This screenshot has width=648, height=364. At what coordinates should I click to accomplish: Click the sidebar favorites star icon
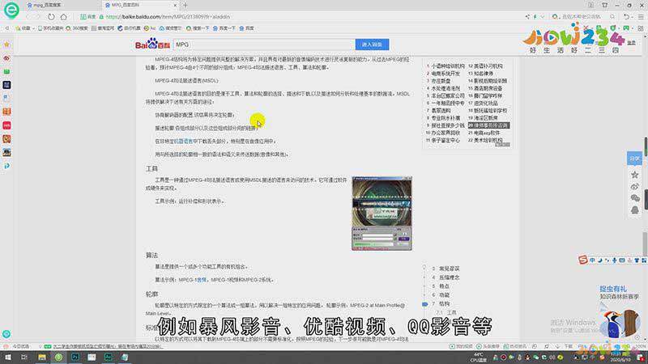6,44
